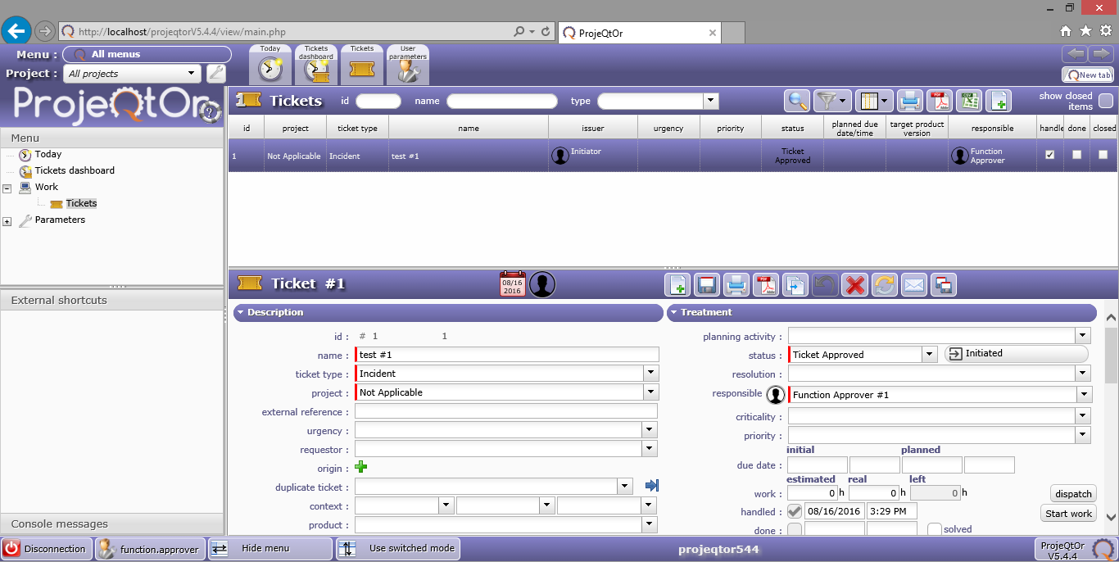Open the External shortcuts panel

[112, 300]
